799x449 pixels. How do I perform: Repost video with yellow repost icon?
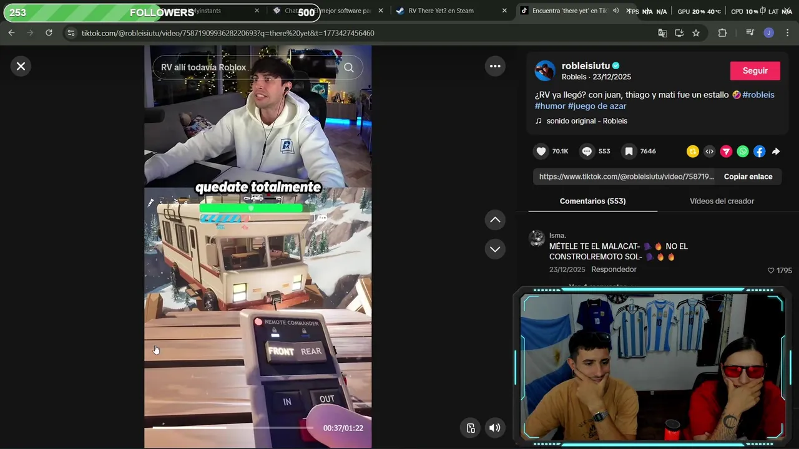(x=692, y=151)
